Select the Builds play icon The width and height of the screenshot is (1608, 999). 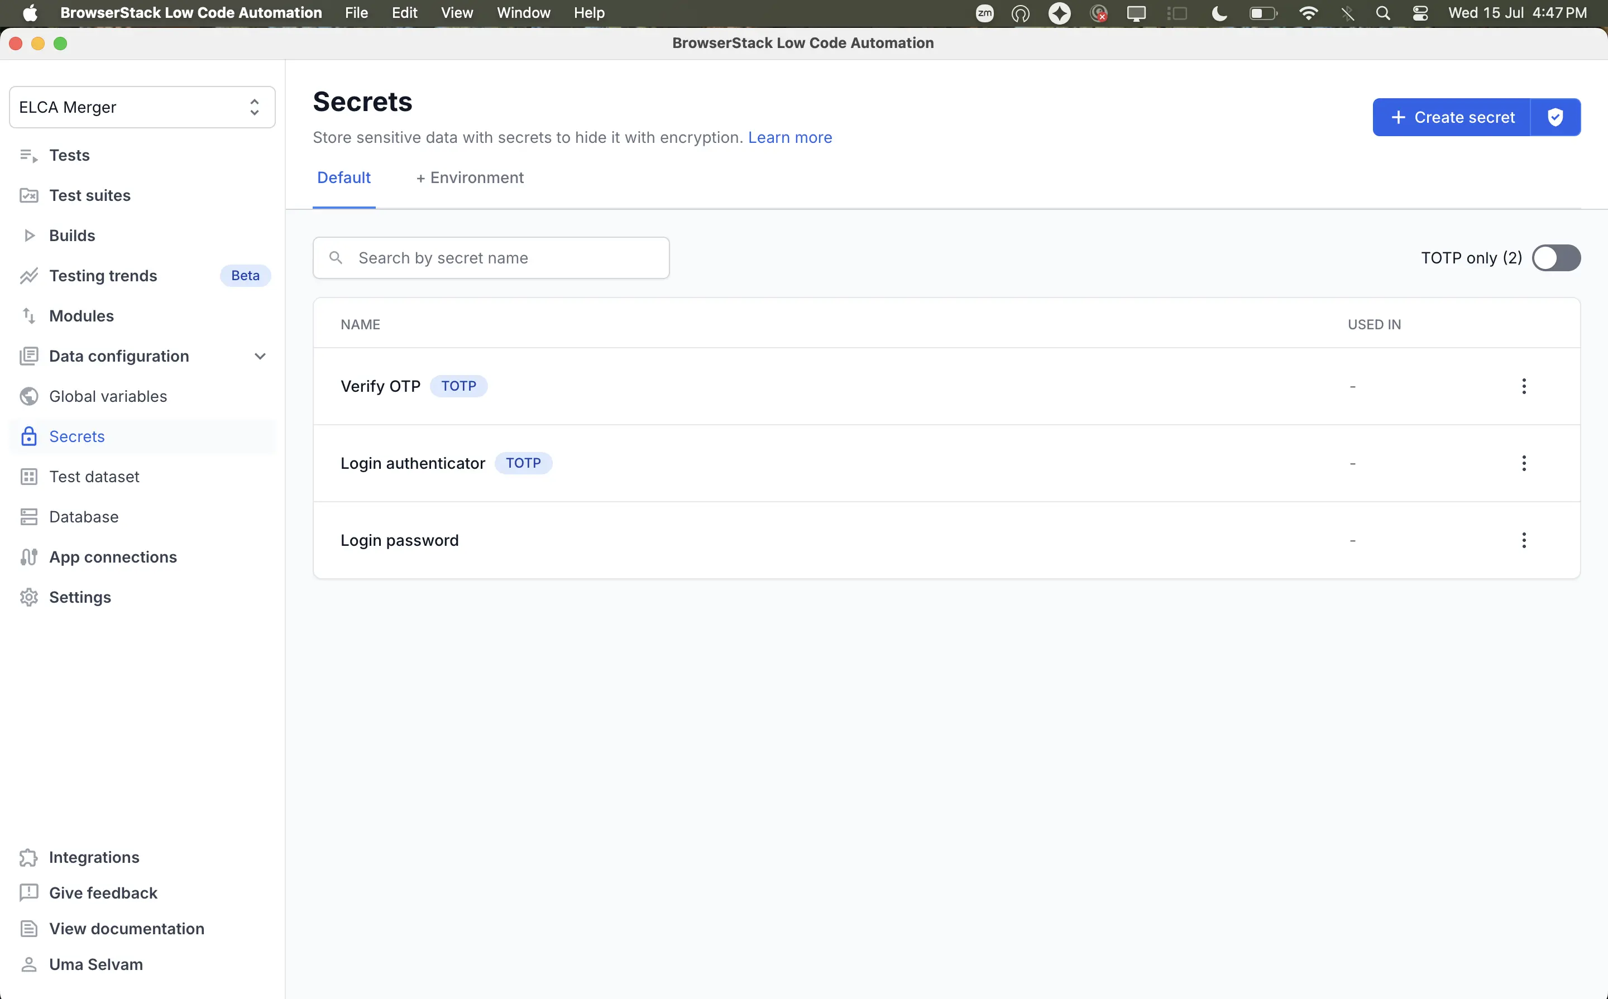pos(28,236)
